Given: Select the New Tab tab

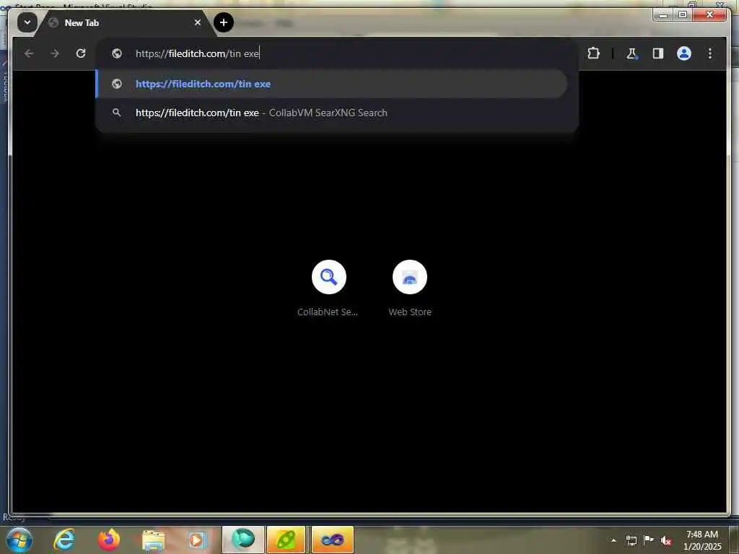Looking at the screenshot, I should coord(125,22).
